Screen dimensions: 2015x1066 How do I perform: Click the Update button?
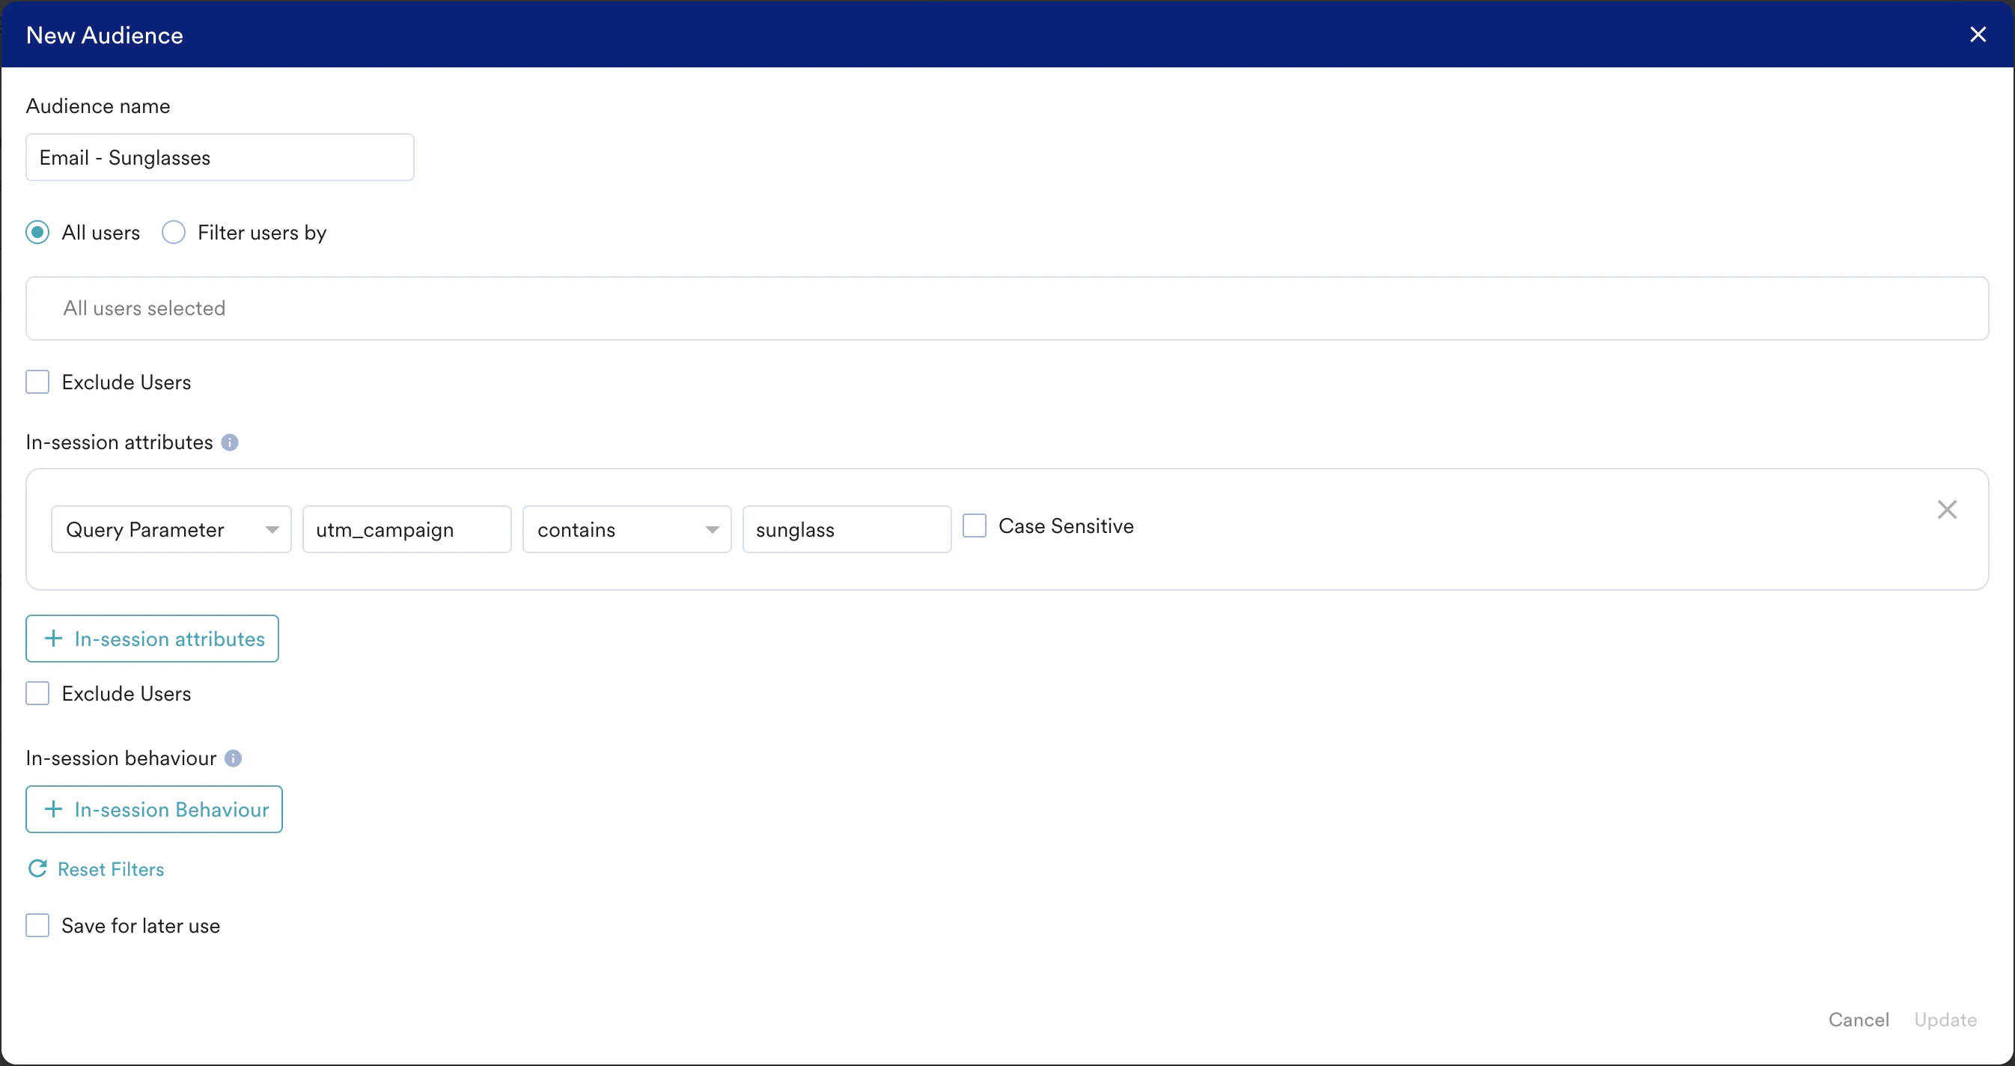click(x=1945, y=1020)
